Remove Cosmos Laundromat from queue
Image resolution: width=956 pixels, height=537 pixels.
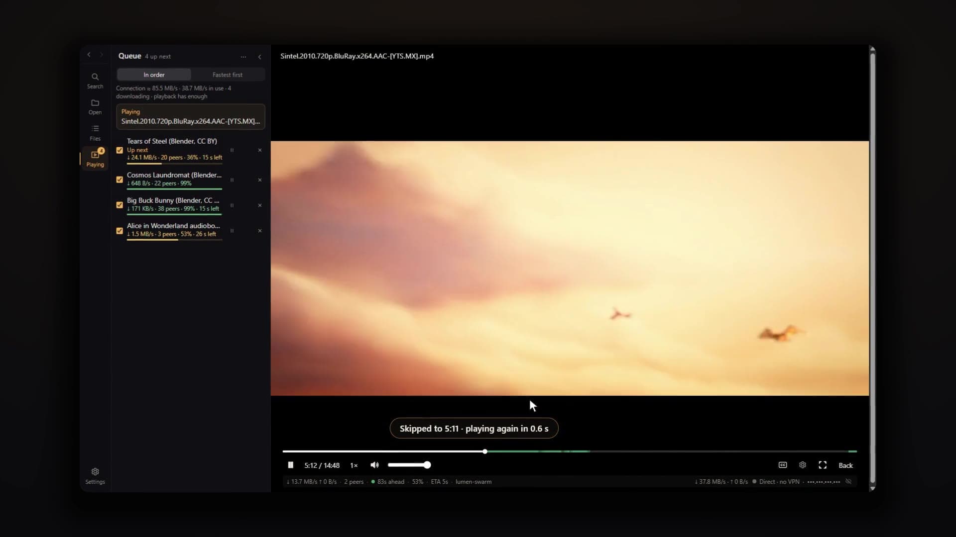(x=260, y=180)
